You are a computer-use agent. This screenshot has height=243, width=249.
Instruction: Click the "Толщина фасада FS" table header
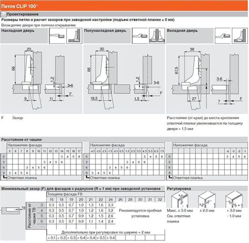click(65, 194)
